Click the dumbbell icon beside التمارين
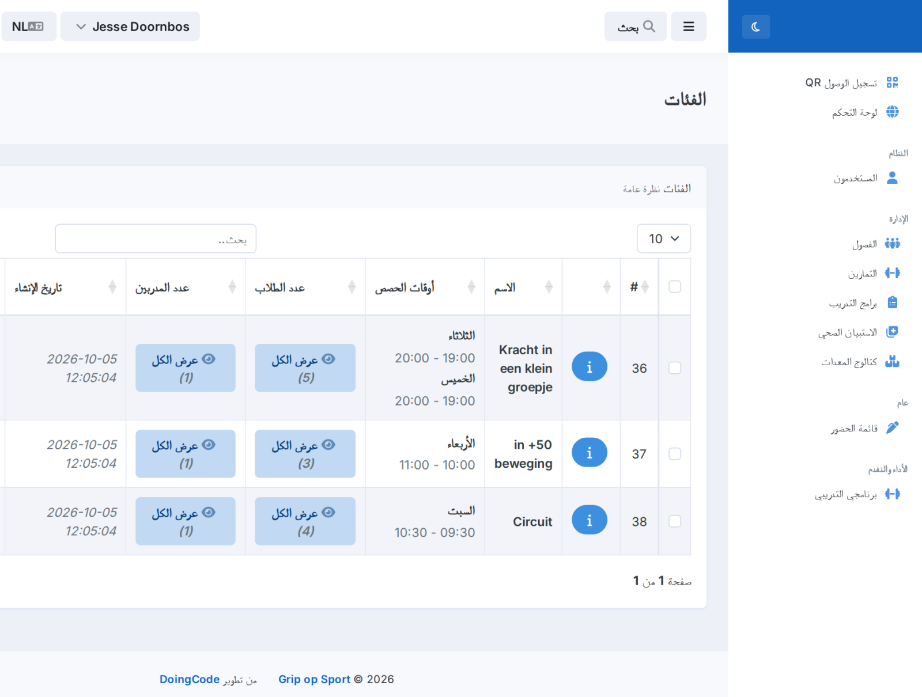922x697 pixels. point(893,273)
